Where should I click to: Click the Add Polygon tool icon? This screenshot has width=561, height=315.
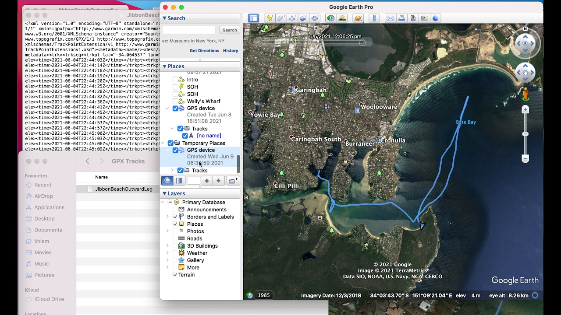tap(281, 18)
